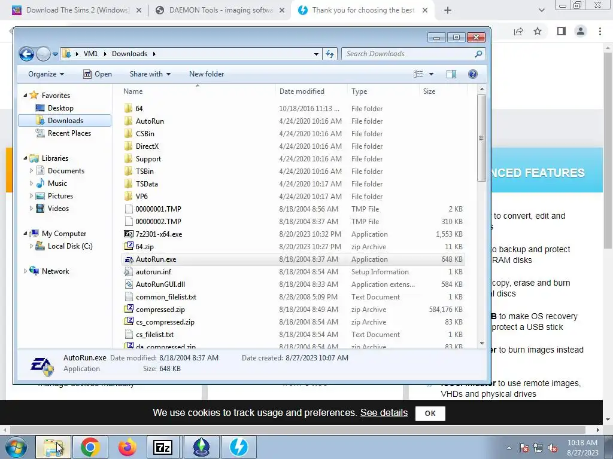The height and width of the screenshot is (459, 613).
Task: Switch to DAEMON Tools imaging software tab
Action: [x=220, y=10]
